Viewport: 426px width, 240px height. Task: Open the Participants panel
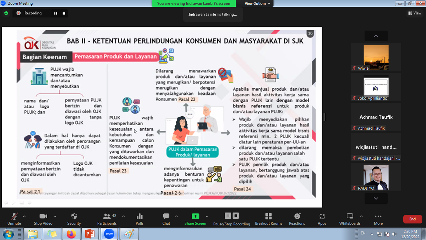(x=107, y=218)
